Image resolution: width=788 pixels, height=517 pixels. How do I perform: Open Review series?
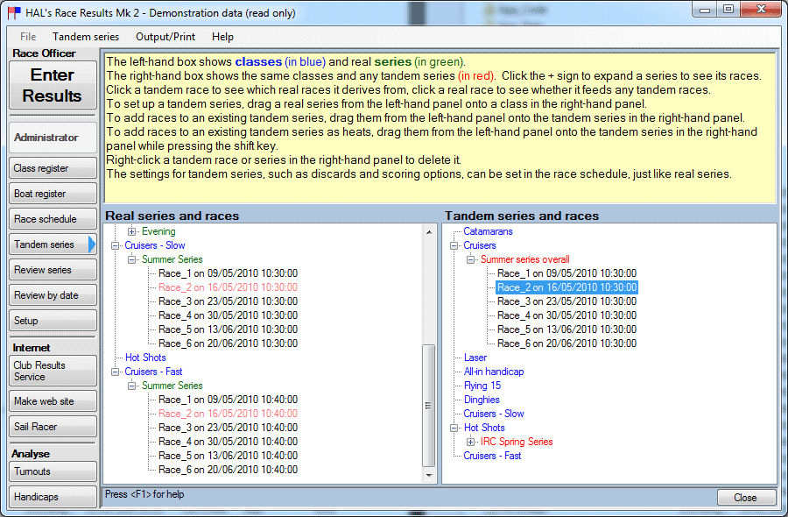click(53, 270)
